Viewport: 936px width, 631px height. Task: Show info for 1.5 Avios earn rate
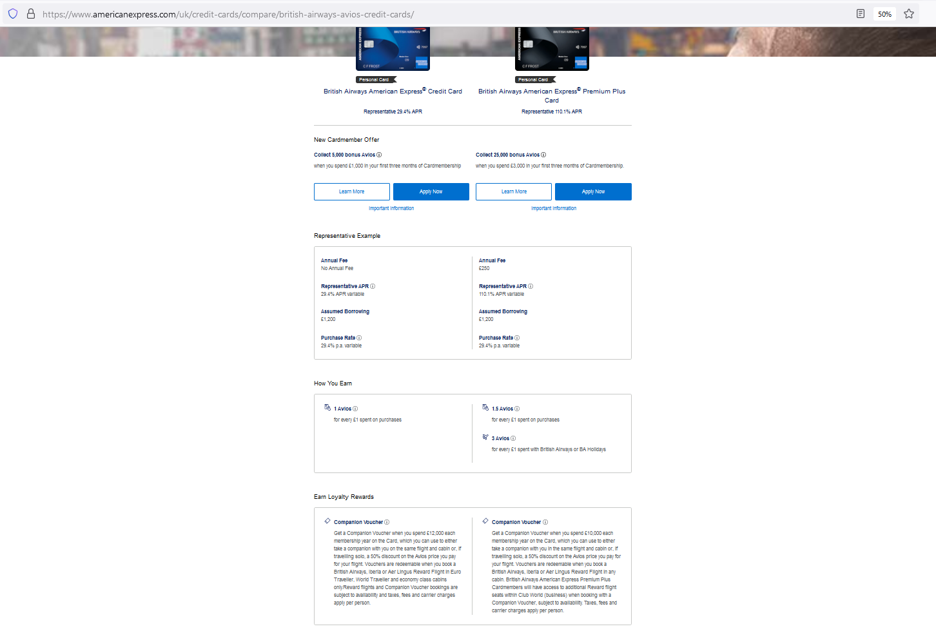[x=517, y=409]
